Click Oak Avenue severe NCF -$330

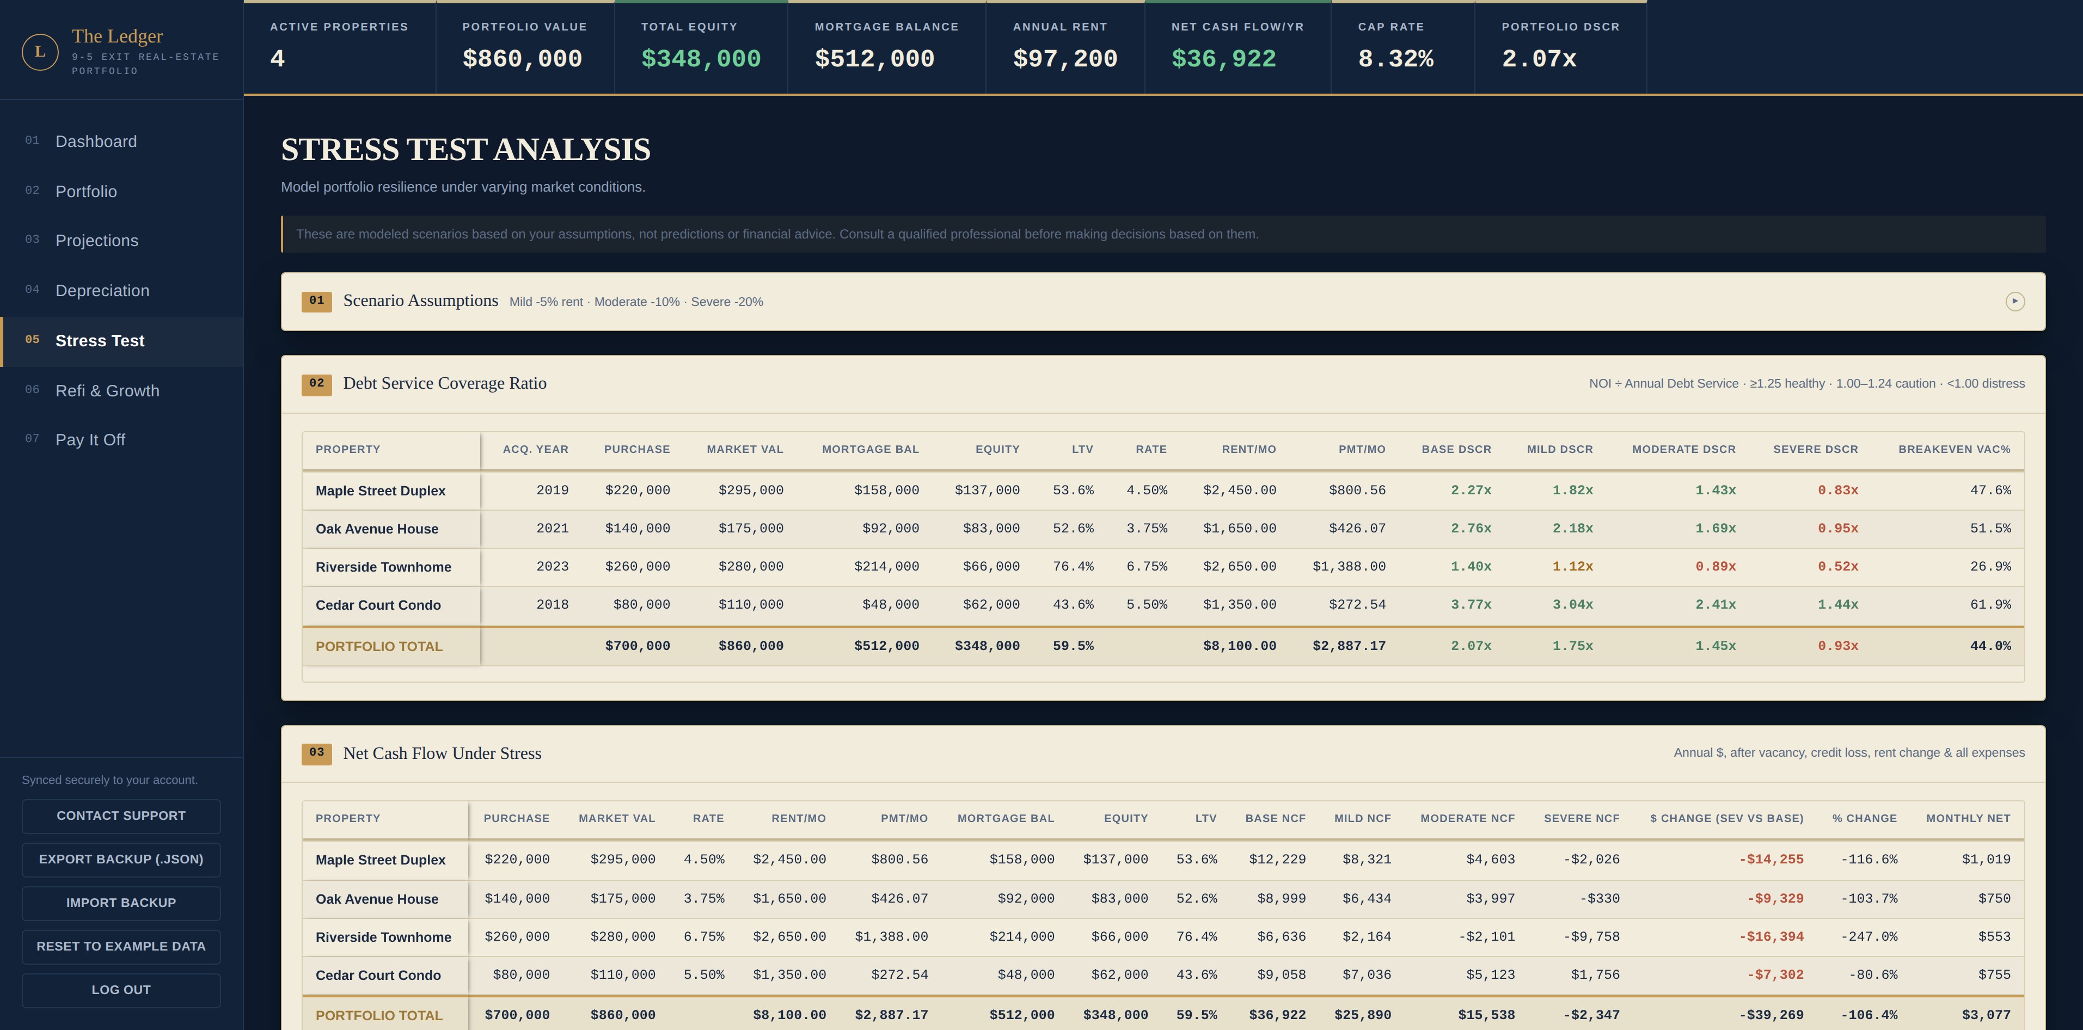pyautogui.click(x=1598, y=899)
